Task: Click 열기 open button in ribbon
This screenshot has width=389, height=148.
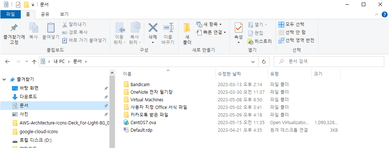Action: (x=257, y=25)
